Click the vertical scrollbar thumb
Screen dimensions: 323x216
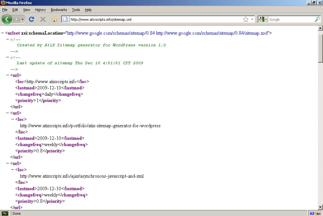320,48
